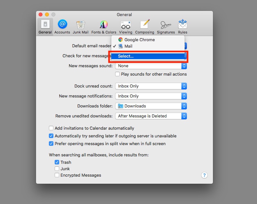Open the Composing preferences pane

(144, 27)
